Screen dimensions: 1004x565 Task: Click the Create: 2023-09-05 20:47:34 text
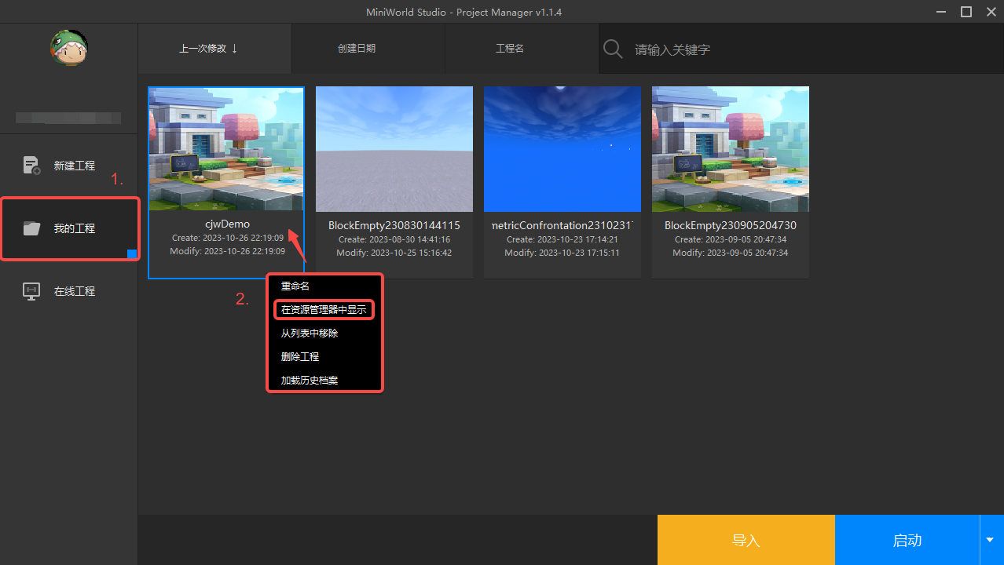[731, 239]
